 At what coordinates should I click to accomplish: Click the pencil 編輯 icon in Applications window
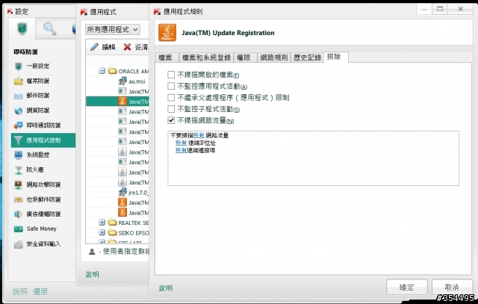click(94, 47)
